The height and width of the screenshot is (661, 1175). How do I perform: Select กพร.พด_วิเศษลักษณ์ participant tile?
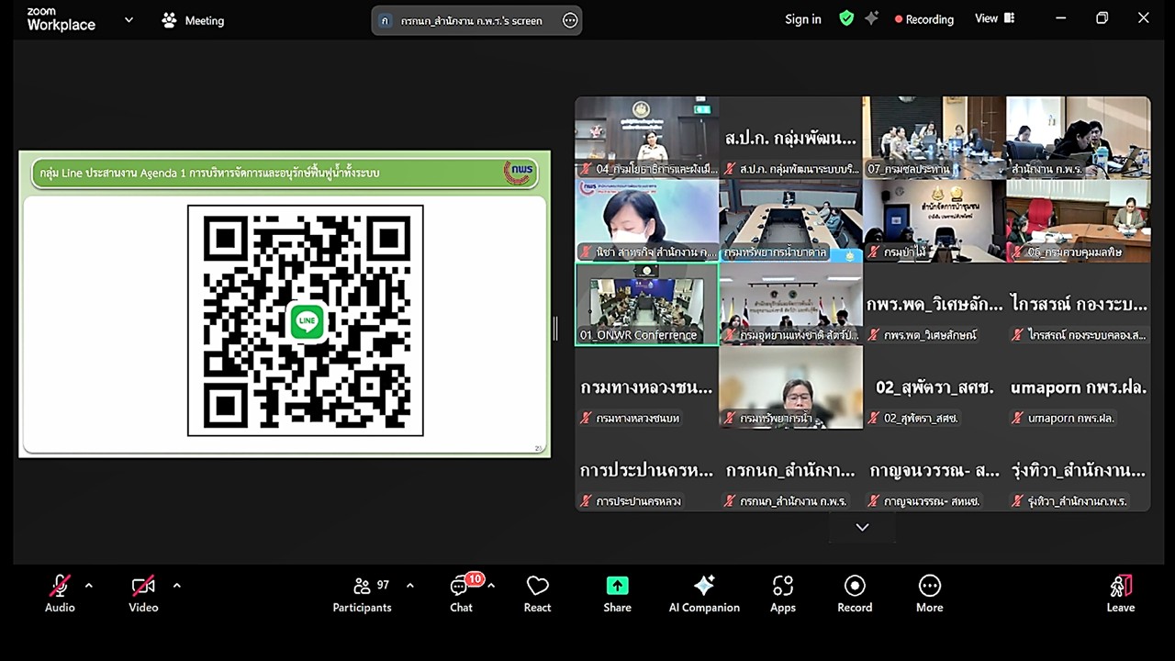pos(934,304)
